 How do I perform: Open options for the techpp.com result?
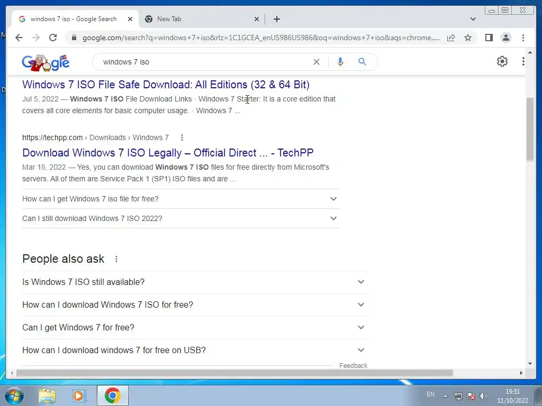pos(182,137)
